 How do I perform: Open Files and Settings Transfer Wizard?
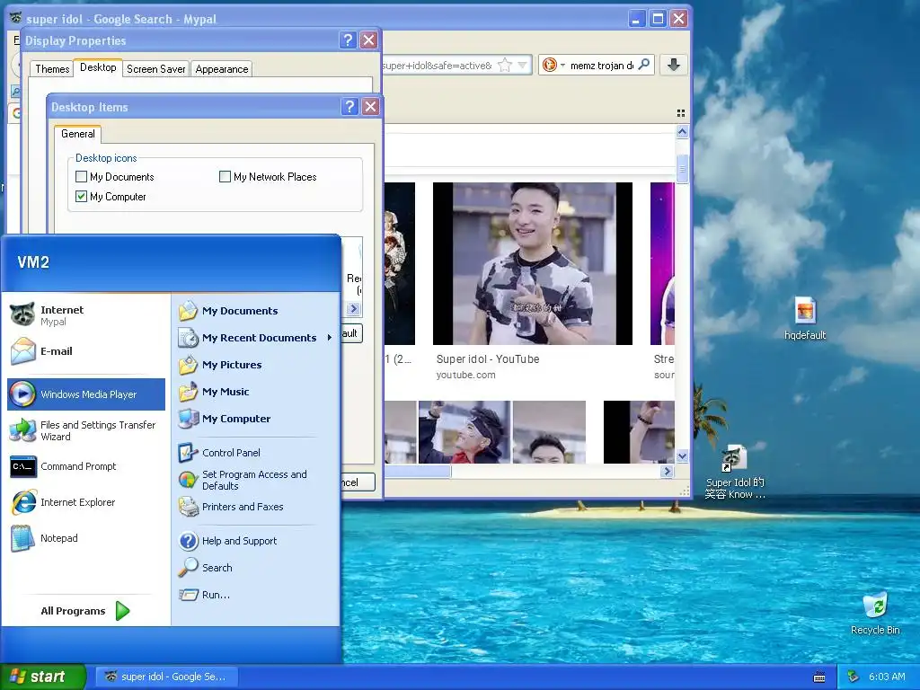tap(86, 430)
